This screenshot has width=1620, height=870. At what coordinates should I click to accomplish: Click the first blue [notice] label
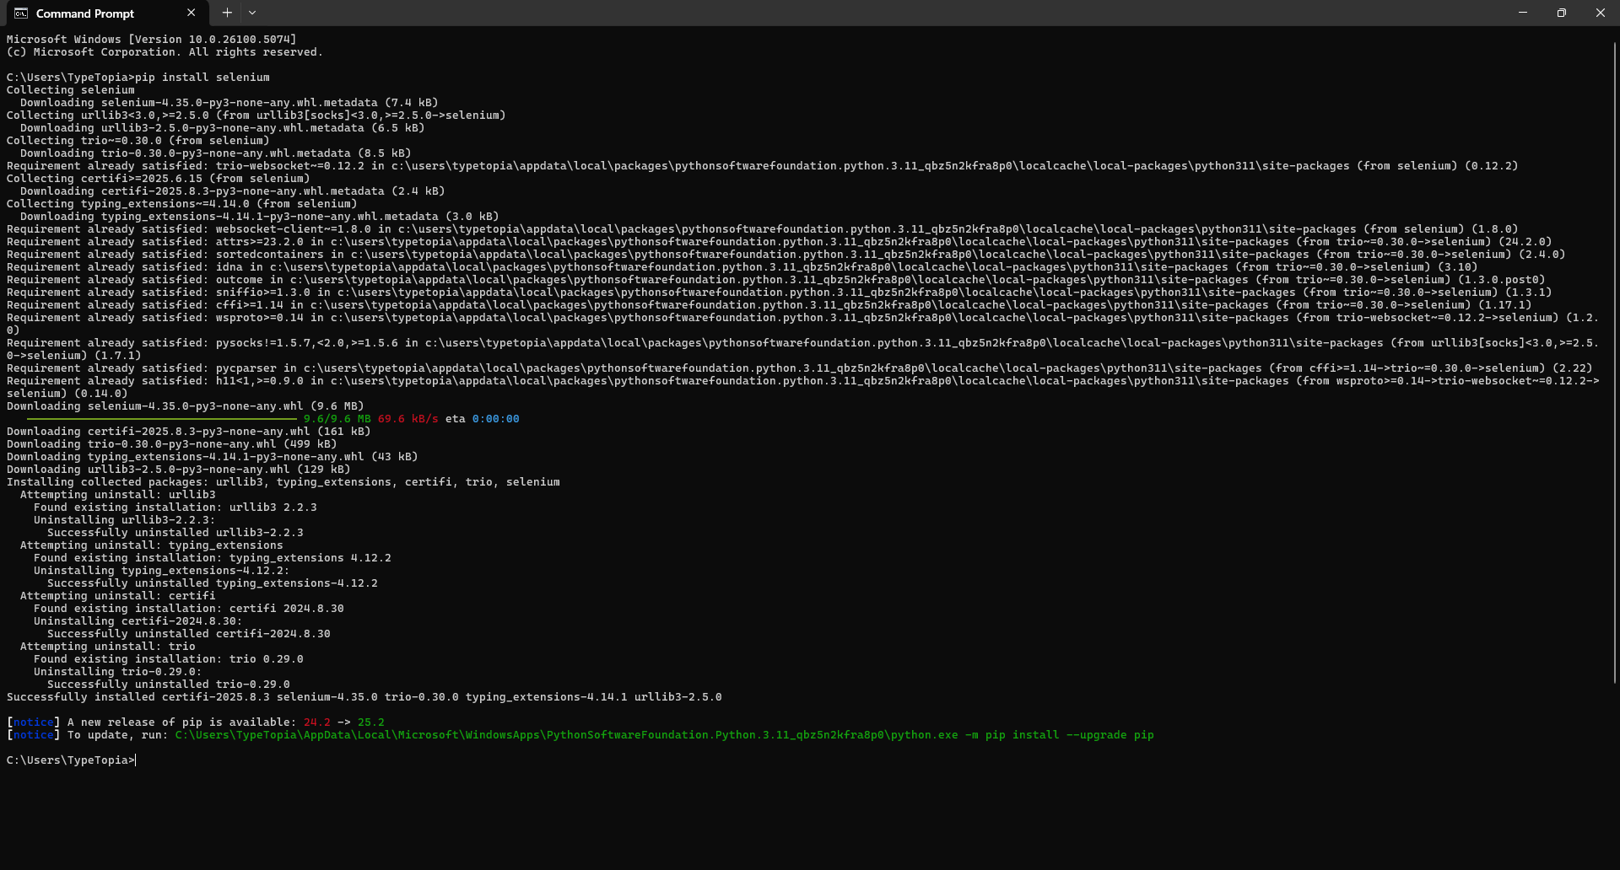pyautogui.click(x=34, y=722)
